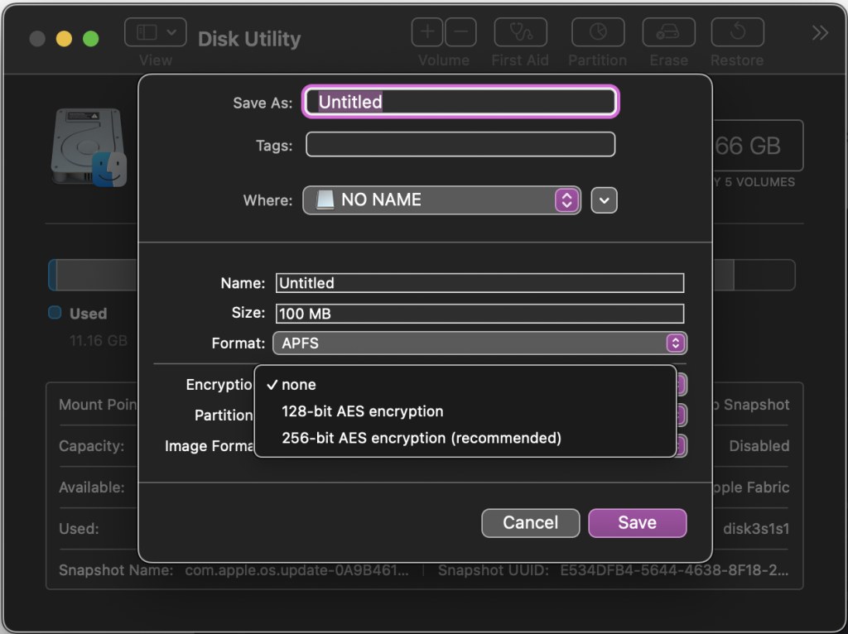848x634 pixels.
Task: Click the Size field showing 100 MB
Action: coord(479,314)
